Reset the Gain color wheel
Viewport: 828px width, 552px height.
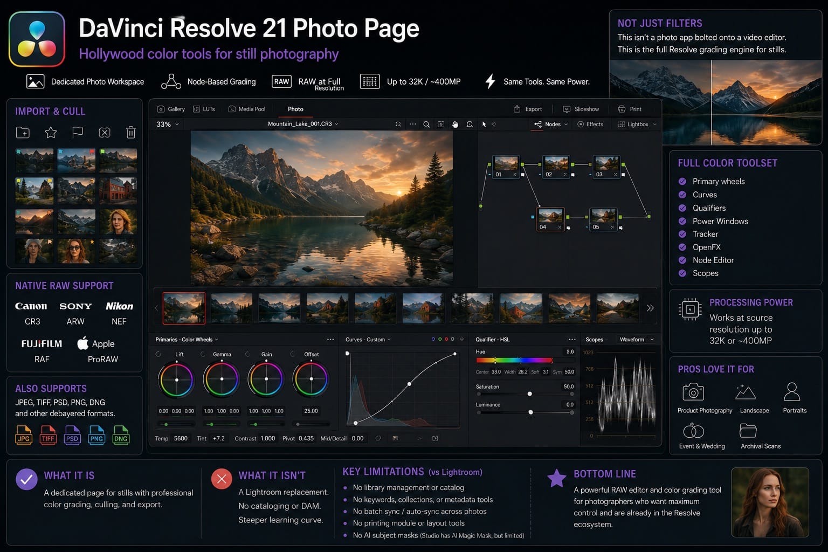tap(247, 354)
